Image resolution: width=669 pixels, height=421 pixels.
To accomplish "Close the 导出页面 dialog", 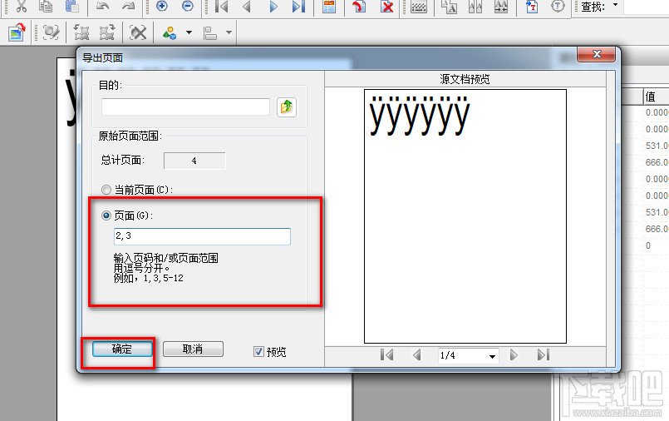I will tap(597, 54).
